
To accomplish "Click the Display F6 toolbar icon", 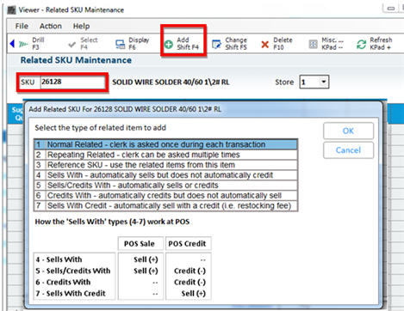I will click(x=120, y=44).
